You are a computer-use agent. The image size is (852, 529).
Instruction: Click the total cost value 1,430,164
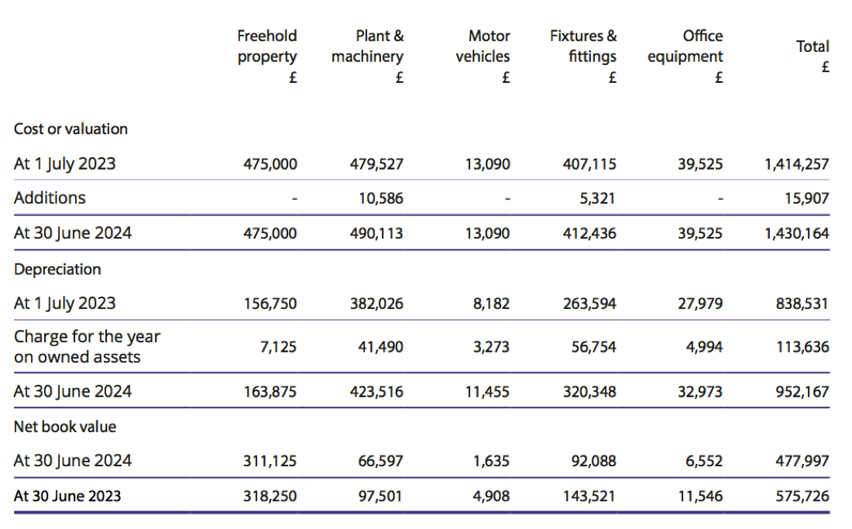click(796, 232)
